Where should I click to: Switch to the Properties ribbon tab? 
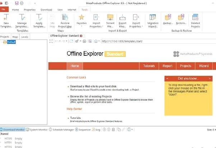click(x=30, y=10)
